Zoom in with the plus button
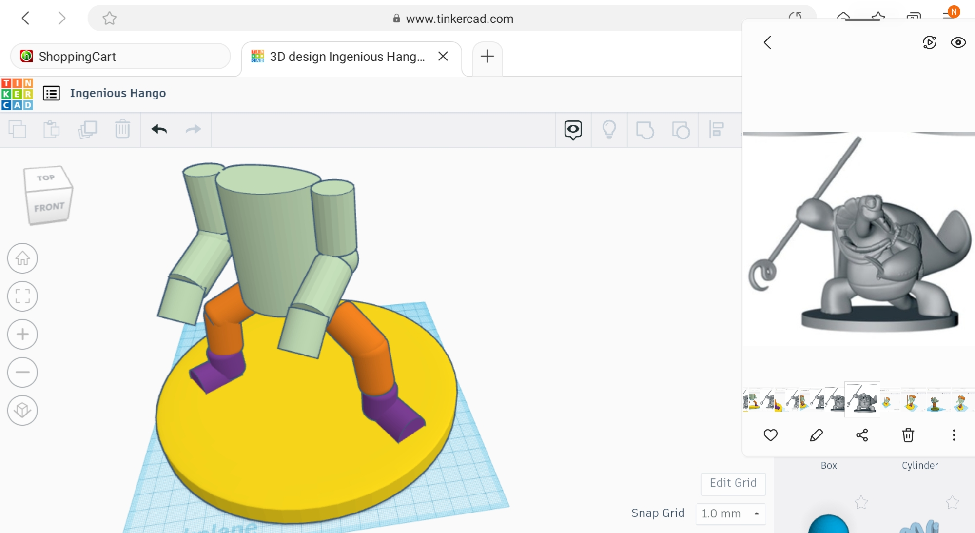975x533 pixels. (22, 334)
